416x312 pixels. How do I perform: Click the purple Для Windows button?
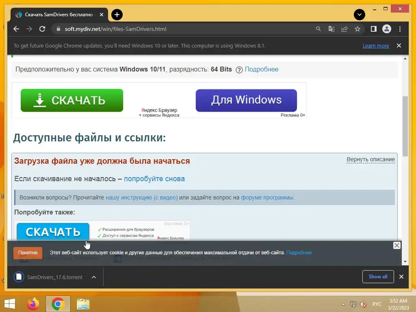click(x=246, y=100)
